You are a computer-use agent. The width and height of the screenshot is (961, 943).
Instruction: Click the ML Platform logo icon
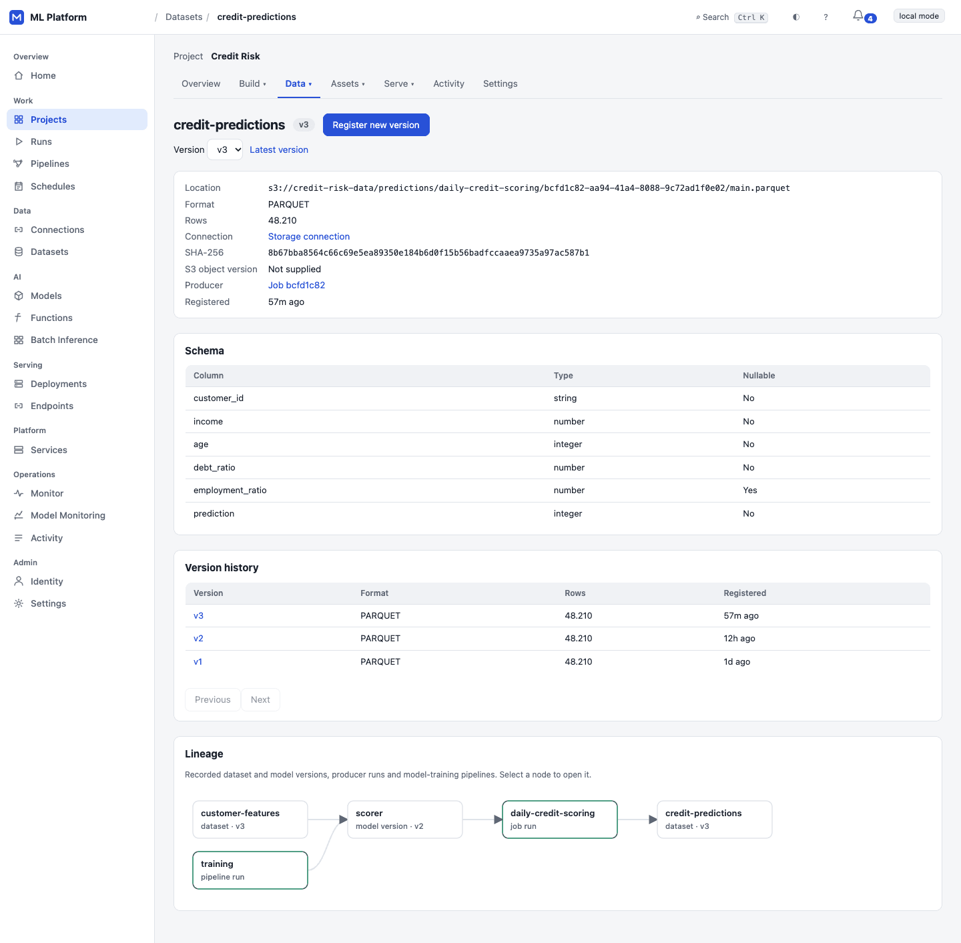point(17,17)
